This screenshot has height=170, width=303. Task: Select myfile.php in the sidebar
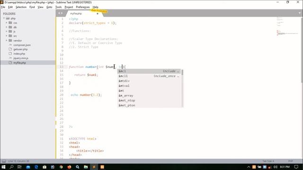click(x=19, y=63)
